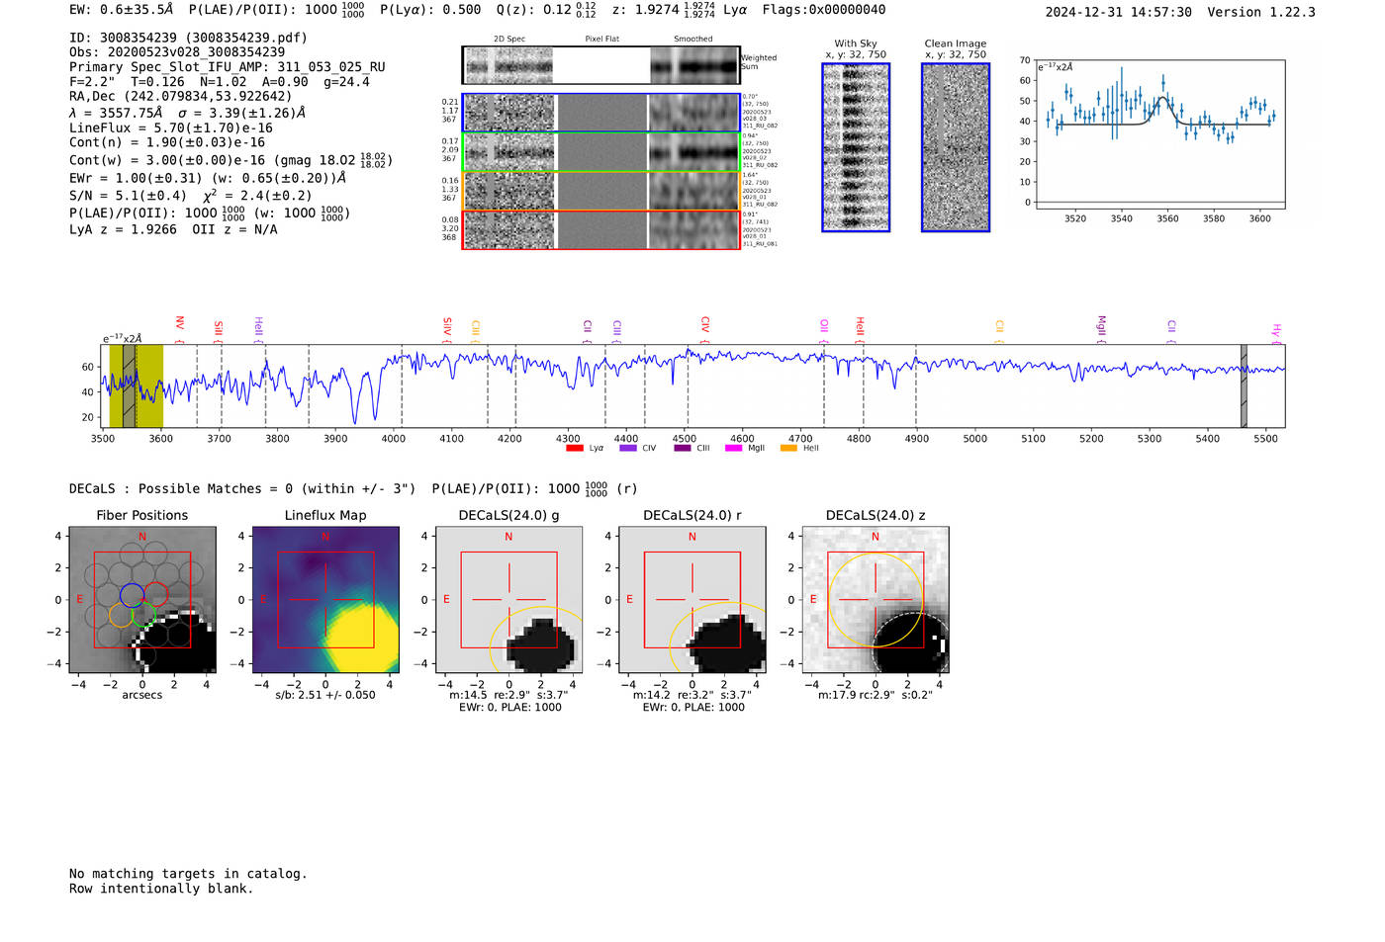Click the Flags:0x00000040 header text
Viewport: 1385px width, 942px height.
tap(824, 10)
